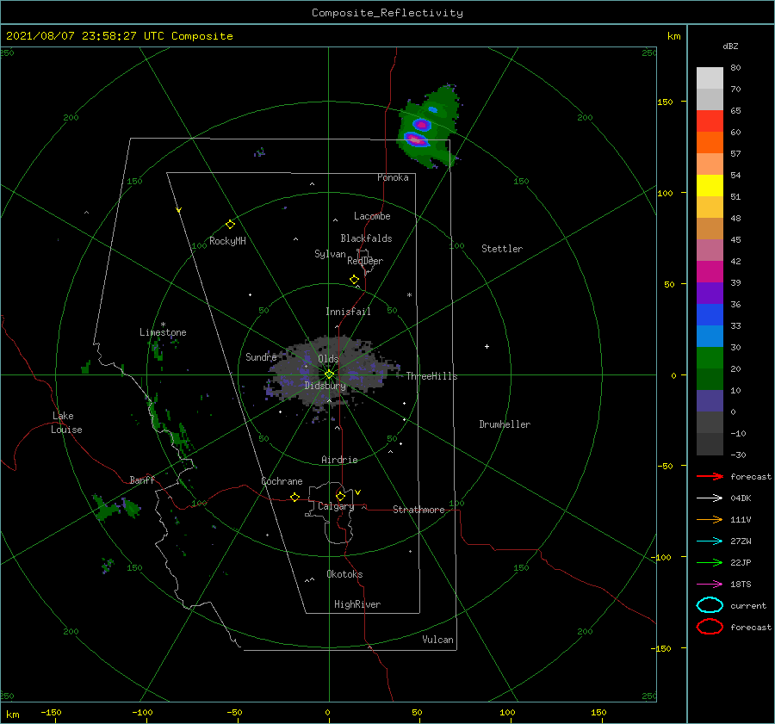The image size is (775, 724).
Task: Click the dBZ legend heading
Action: [730, 46]
